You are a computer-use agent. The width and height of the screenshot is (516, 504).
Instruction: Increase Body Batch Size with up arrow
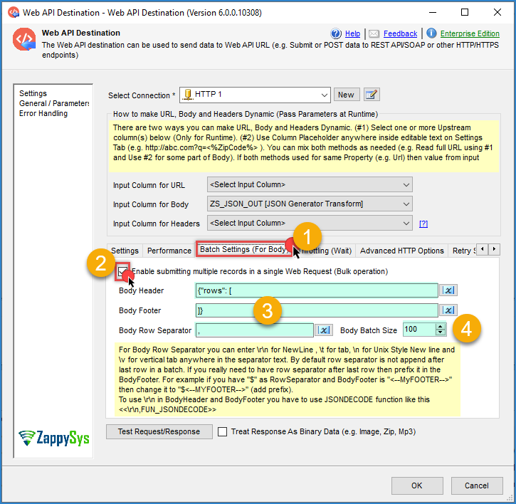441,327
